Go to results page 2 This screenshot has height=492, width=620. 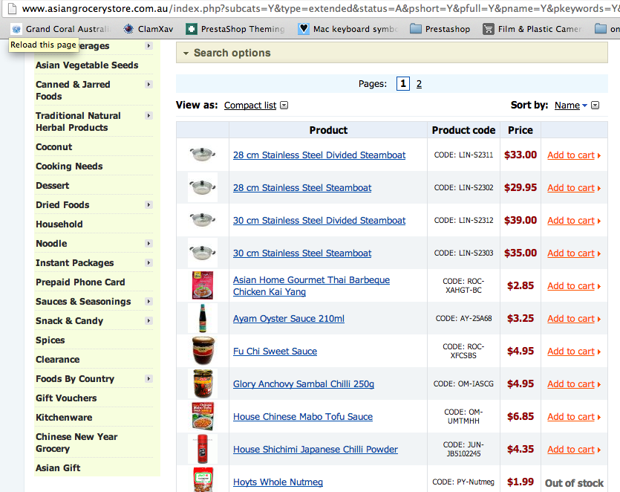pos(419,84)
